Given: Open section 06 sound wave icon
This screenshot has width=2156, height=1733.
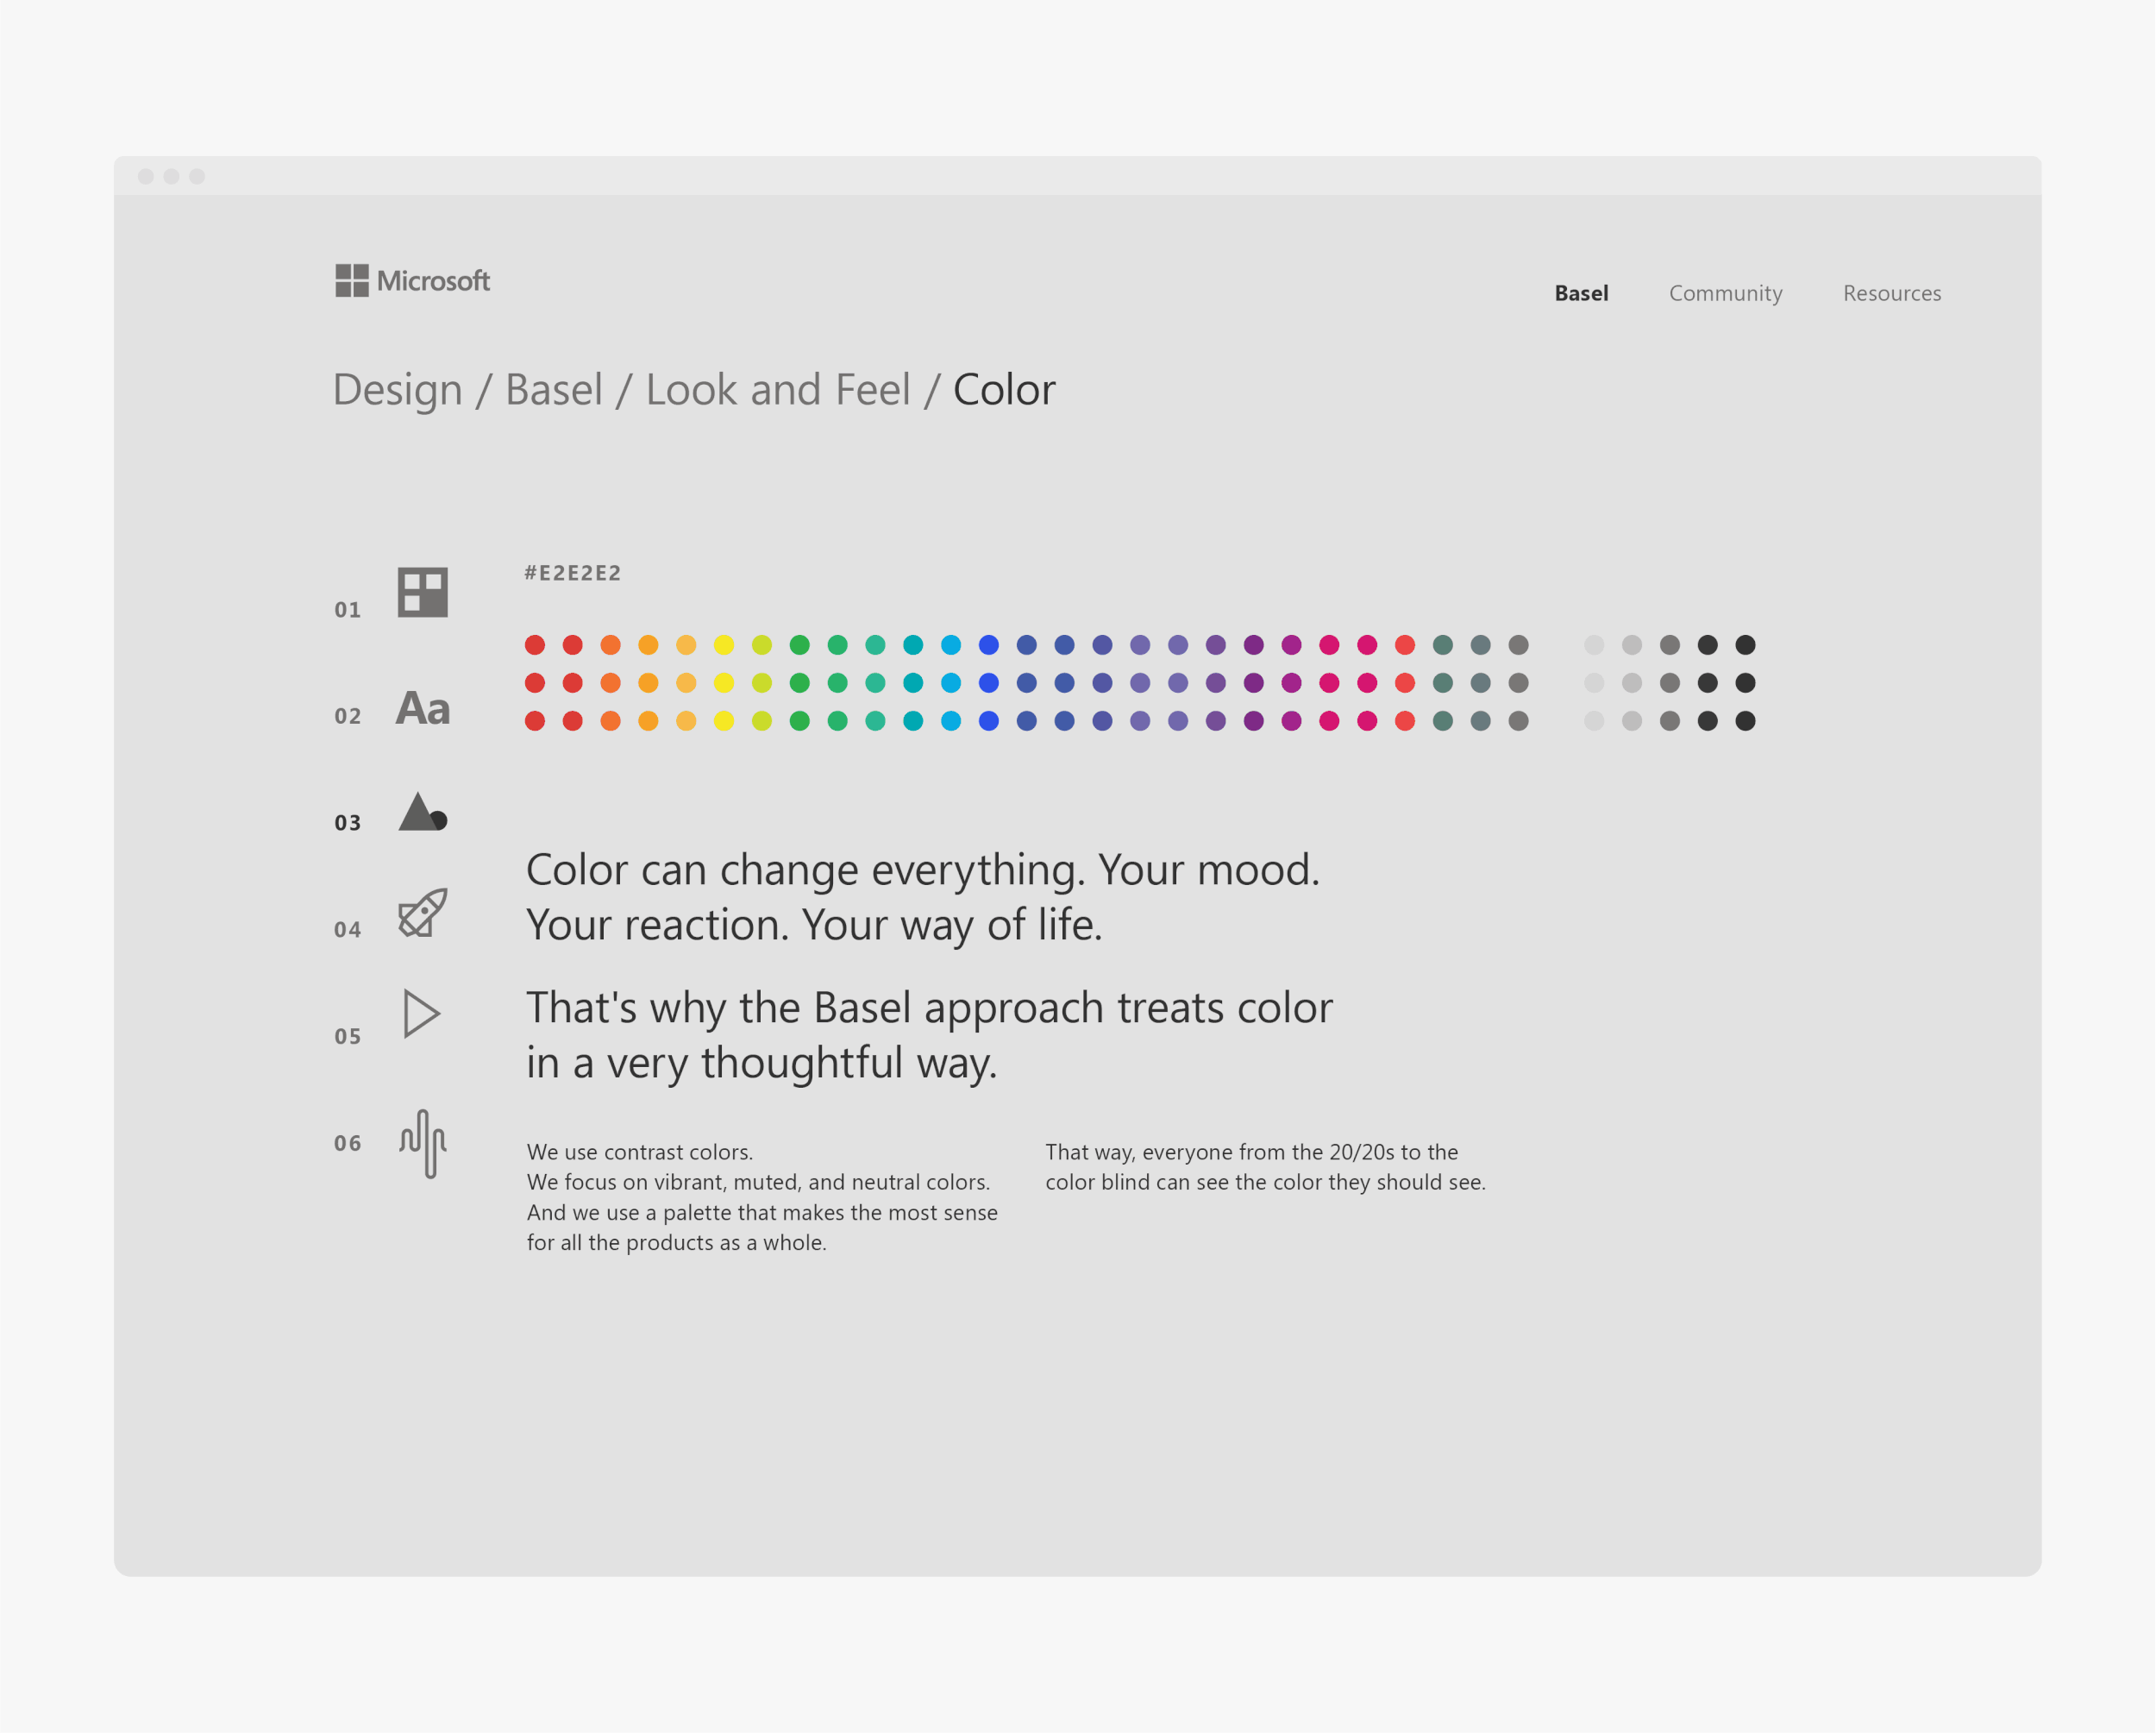Looking at the screenshot, I should coord(423,1144).
